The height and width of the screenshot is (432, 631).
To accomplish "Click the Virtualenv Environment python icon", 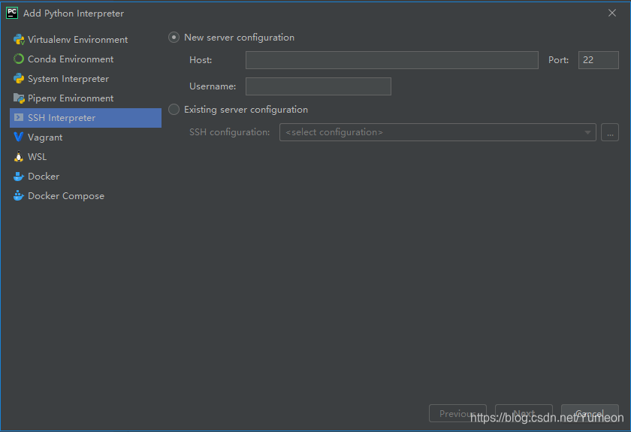I will coord(19,40).
